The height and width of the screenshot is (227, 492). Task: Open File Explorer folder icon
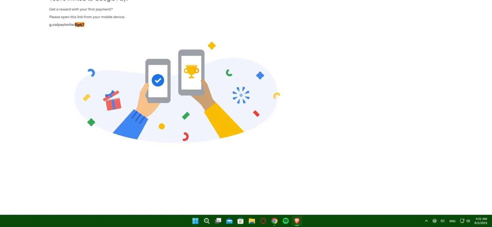252,221
